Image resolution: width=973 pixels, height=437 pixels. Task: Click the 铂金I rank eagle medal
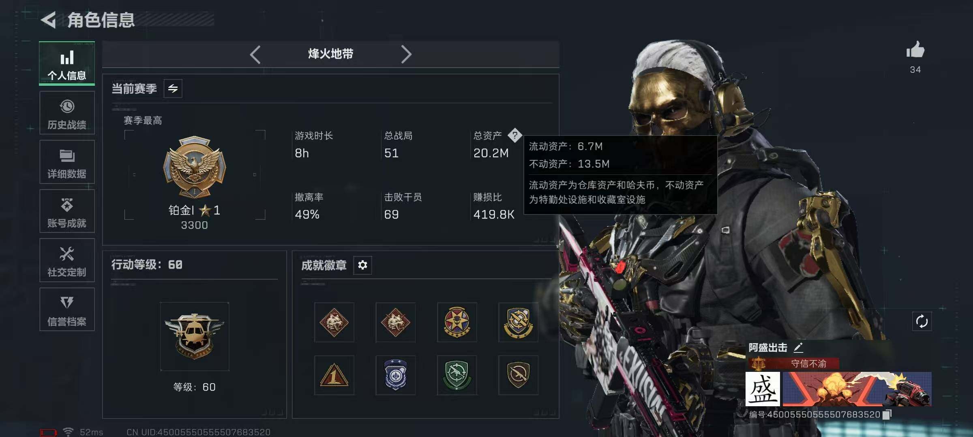(195, 167)
